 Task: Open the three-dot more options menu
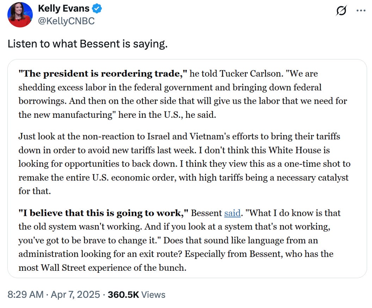361,11
